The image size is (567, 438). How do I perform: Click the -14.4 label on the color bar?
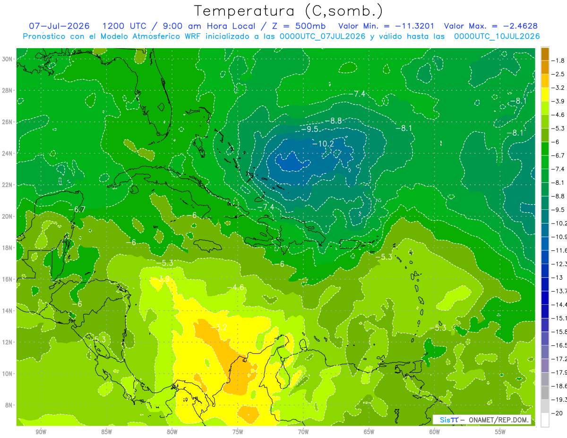point(560,304)
